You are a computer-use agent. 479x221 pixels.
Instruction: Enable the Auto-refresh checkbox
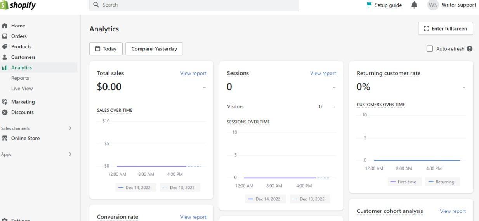click(430, 49)
